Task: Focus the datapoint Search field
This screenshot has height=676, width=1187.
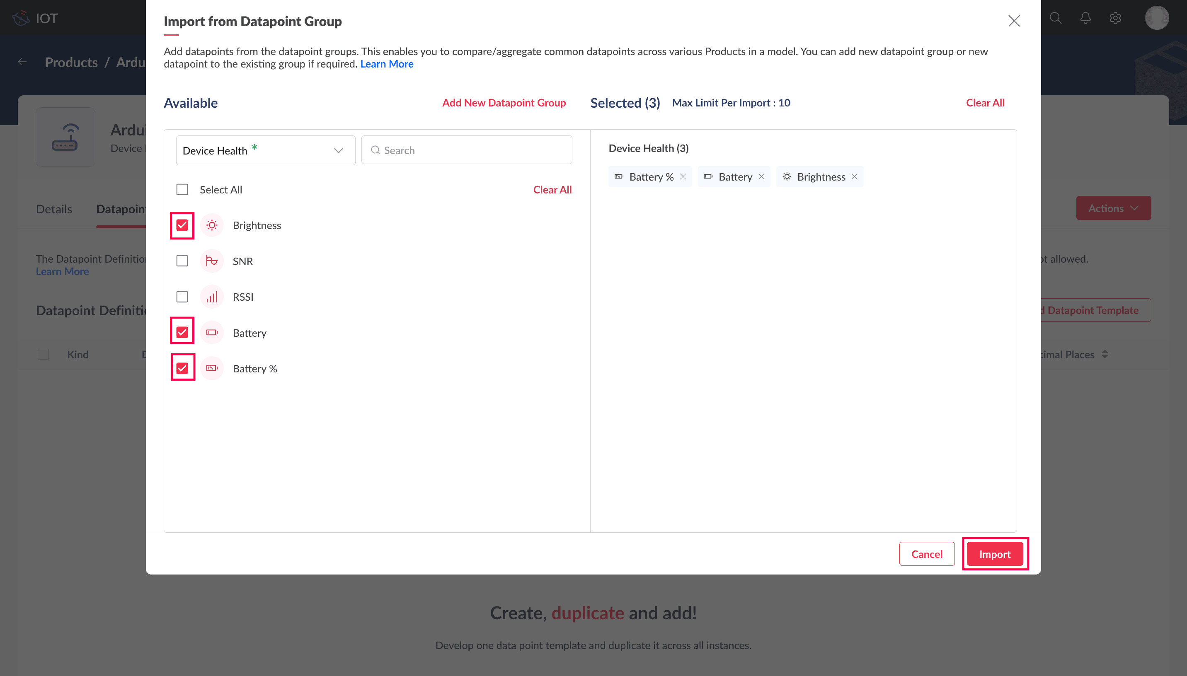Action: [x=466, y=150]
